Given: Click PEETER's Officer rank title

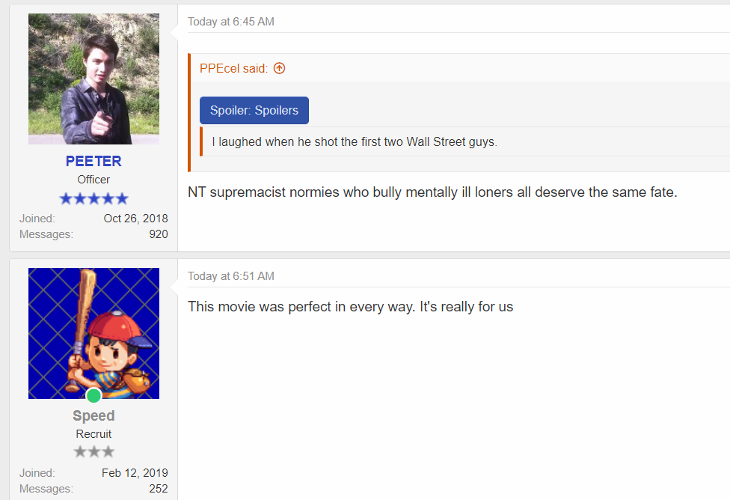Looking at the screenshot, I should [93, 180].
